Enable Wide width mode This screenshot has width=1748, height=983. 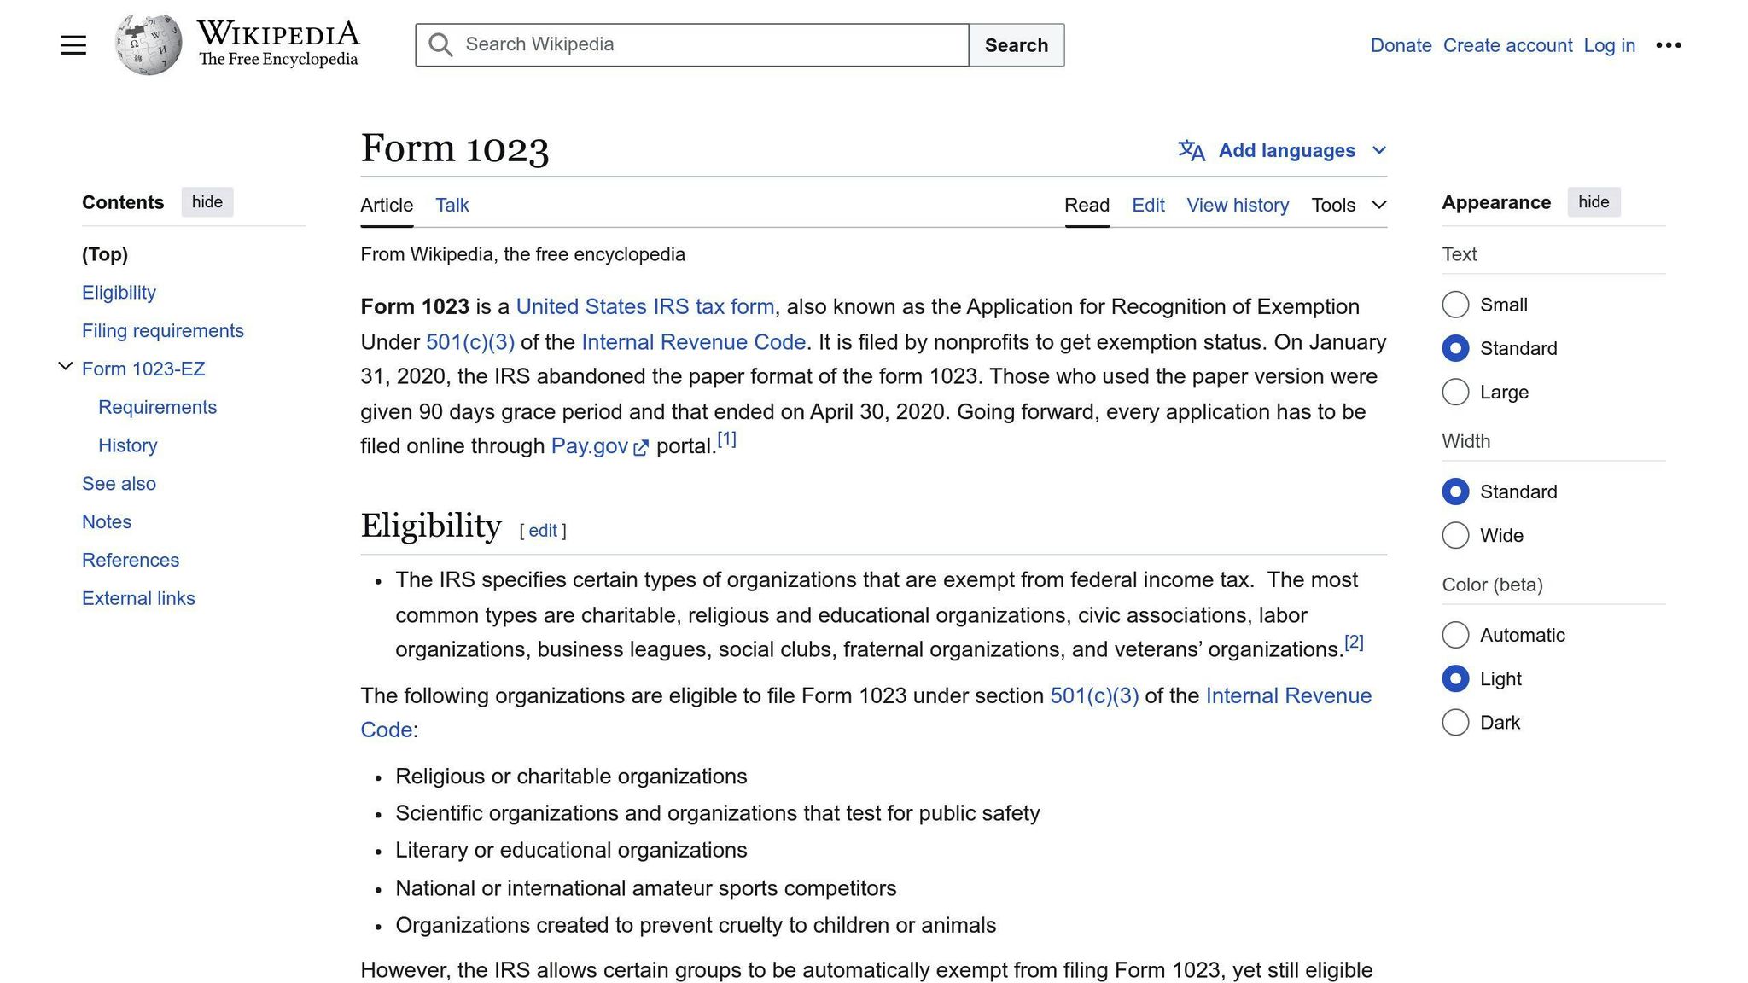(1455, 535)
